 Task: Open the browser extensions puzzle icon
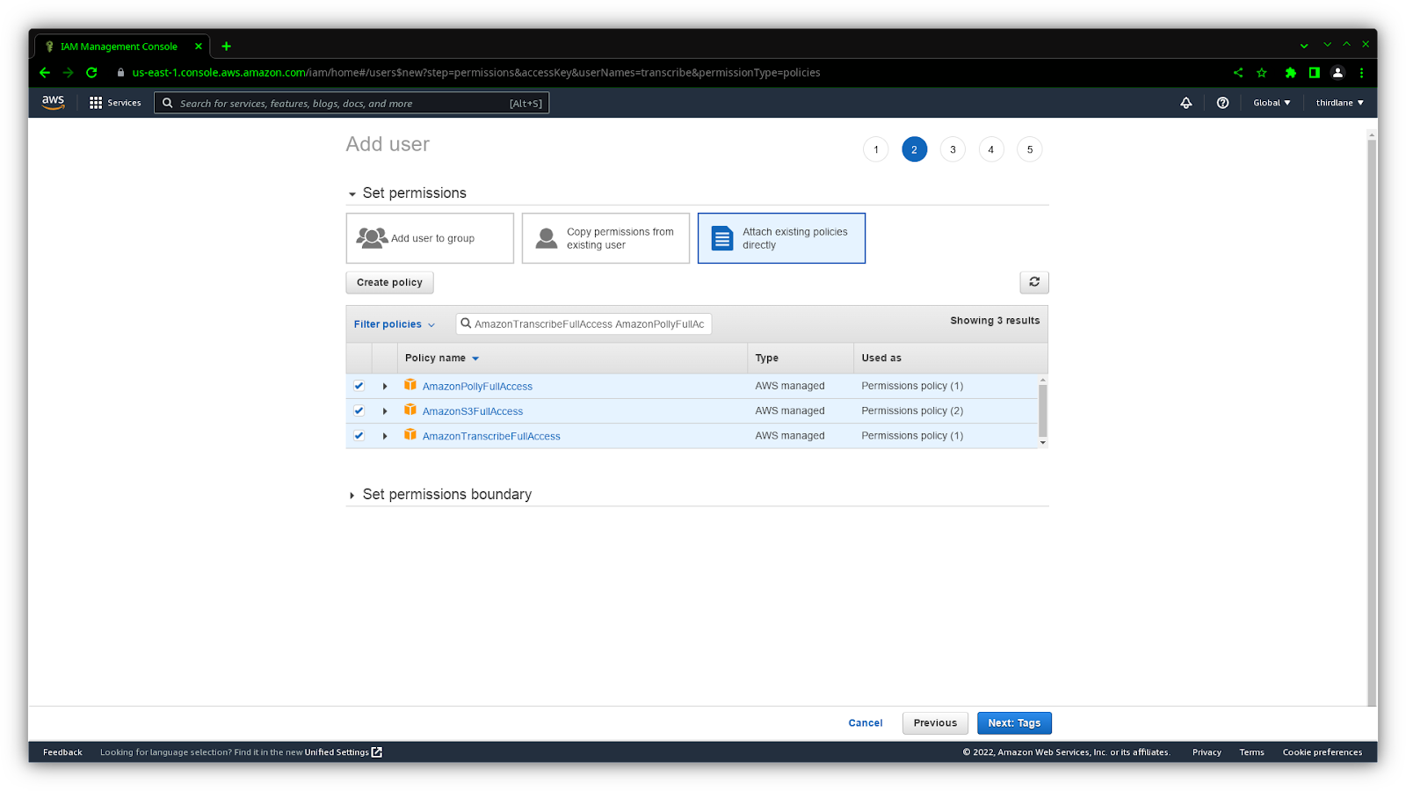pos(1290,73)
